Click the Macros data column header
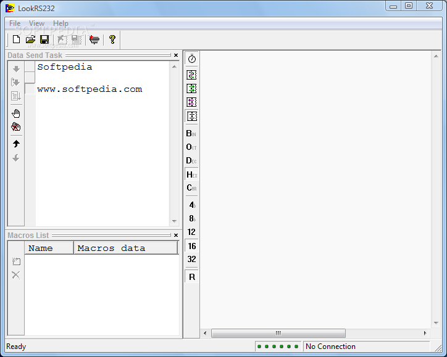447x357 pixels. (125, 248)
